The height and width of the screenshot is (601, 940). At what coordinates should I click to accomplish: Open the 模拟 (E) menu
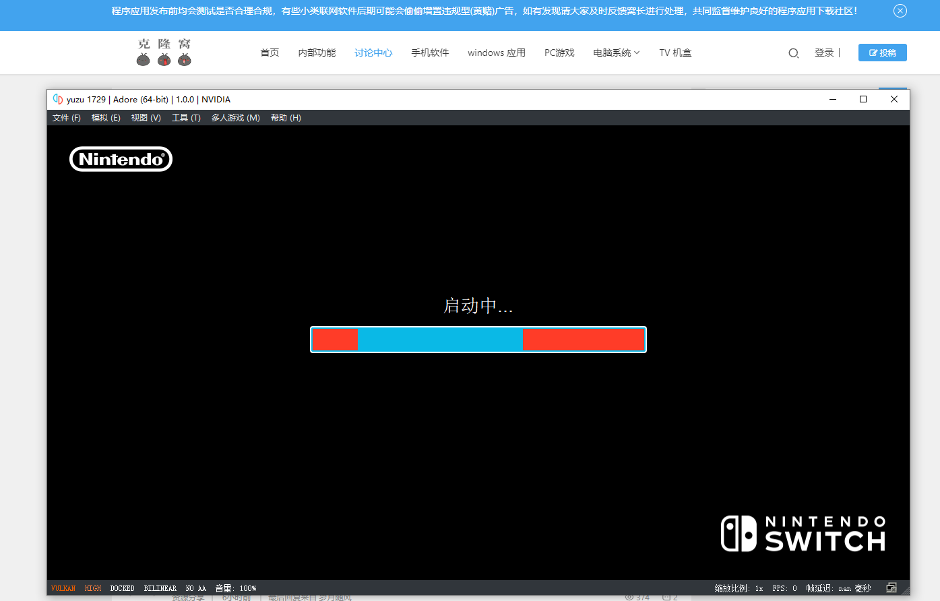(106, 118)
